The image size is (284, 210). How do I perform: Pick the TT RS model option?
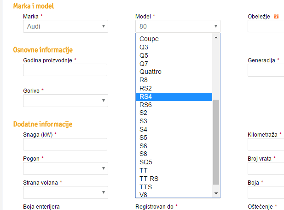pyautogui.click(x=174, y=179)
